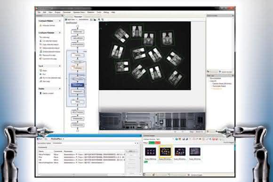Click the play icon next to Run

pos(40,74)
